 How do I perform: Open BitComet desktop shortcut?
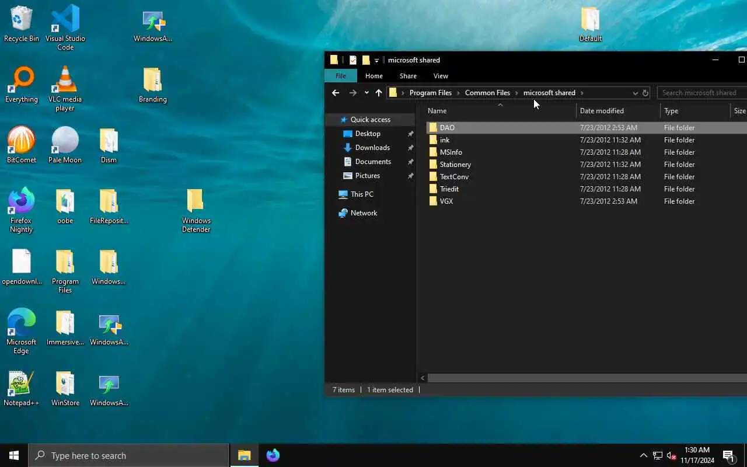point(22,145)
